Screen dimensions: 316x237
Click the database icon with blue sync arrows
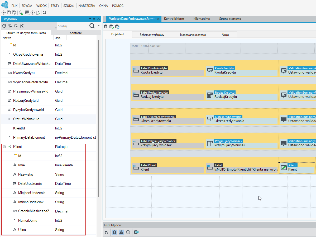pyautogui.click(x=117, y=27)
